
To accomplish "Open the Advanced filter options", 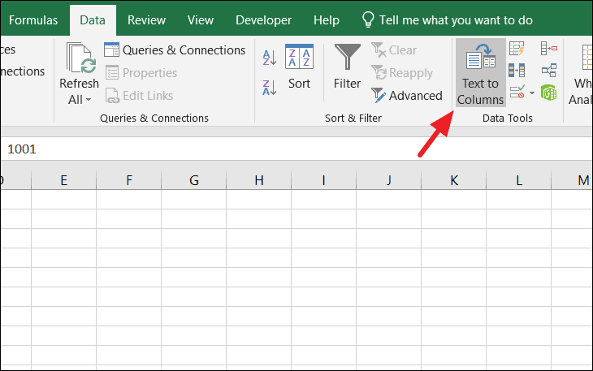I will click(x=406, y=96).
